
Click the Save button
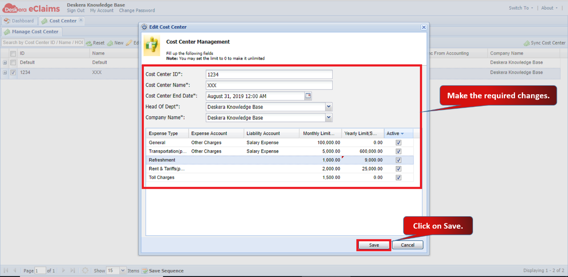tap(374, 245)
